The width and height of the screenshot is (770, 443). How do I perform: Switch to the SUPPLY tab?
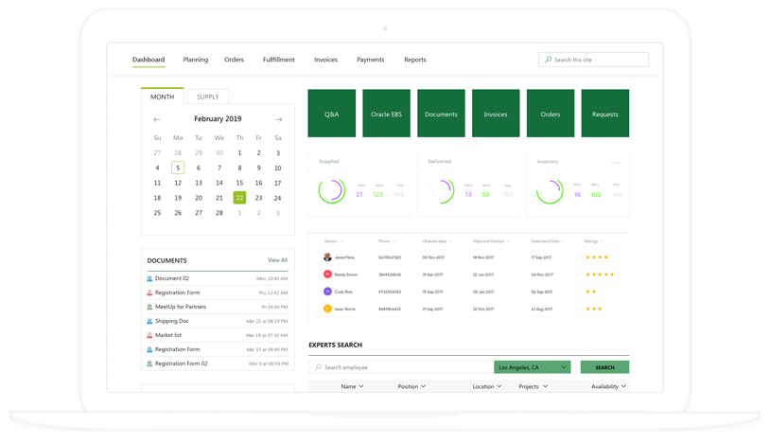pyautogui.click(x=207, y=97)
